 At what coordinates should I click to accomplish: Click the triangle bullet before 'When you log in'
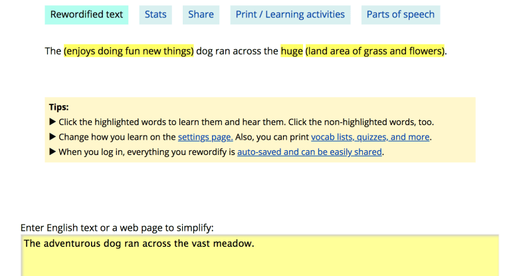tap(52, 152)
